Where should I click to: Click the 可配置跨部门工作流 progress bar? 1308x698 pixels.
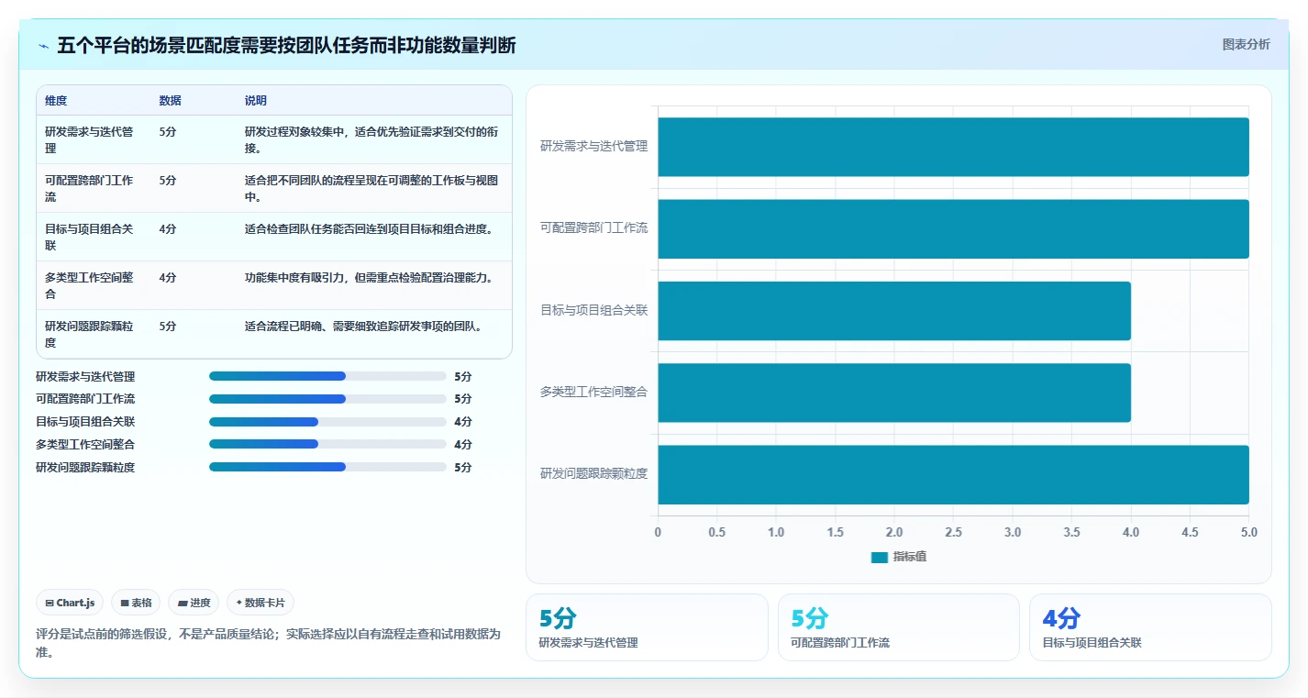coord(327,399)
